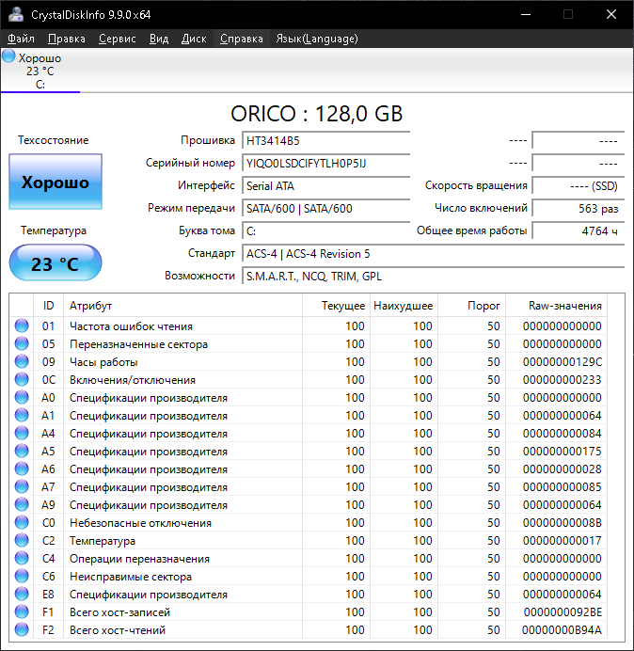
Task: Click status icon for attribute E8
Action: pyautogui.click(x=22, y=594)
